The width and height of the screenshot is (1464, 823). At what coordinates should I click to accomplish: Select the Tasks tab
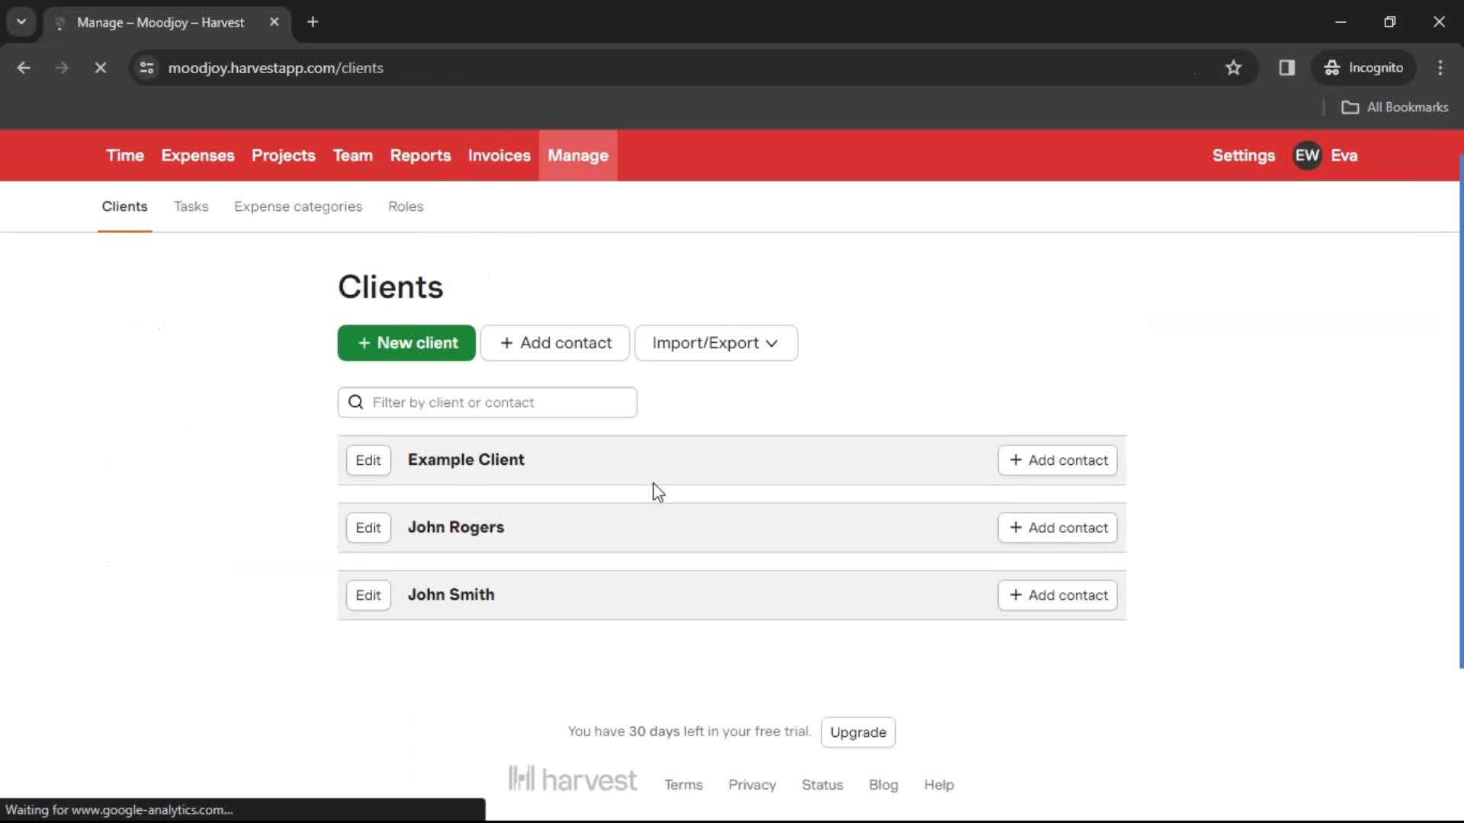pos(191,206)
